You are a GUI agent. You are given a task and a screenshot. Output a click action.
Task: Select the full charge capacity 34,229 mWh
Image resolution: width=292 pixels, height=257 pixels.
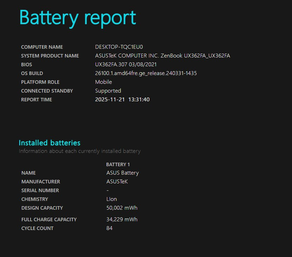[122, 219]
